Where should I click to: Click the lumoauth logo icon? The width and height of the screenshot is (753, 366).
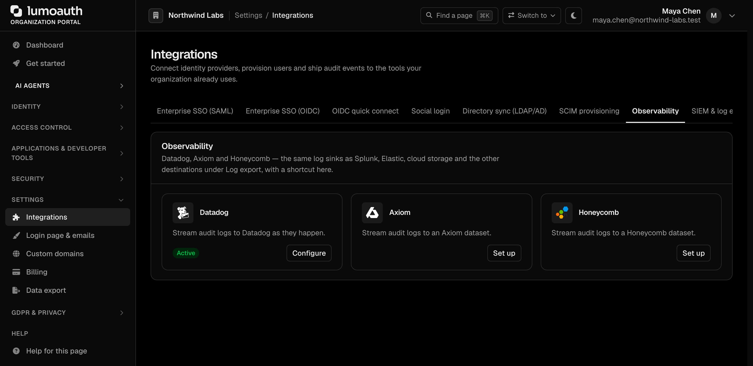pyautogui.click(x=16, y=11)
